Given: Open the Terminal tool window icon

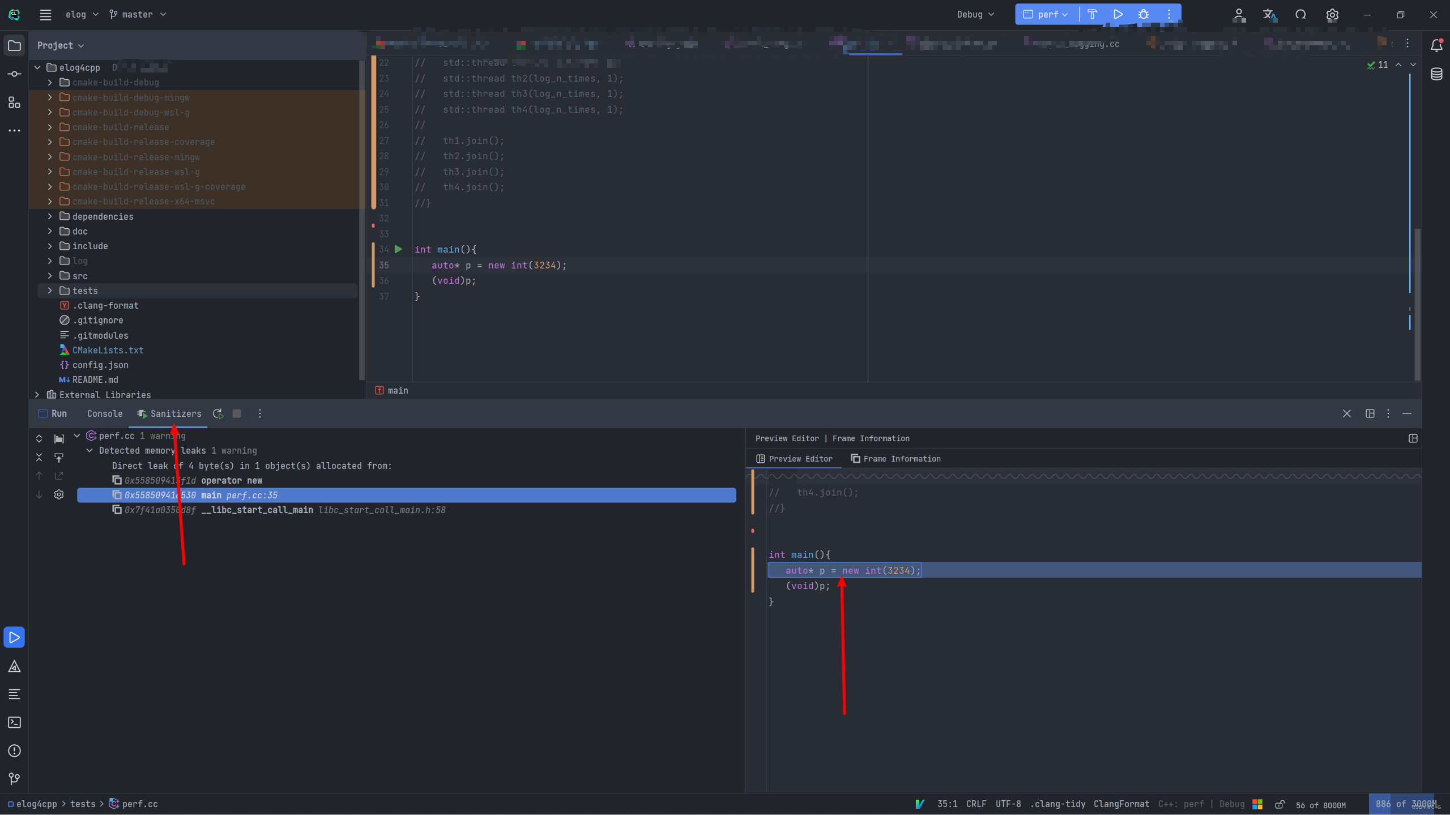Looking at the screenshot, I should (14, 722).
